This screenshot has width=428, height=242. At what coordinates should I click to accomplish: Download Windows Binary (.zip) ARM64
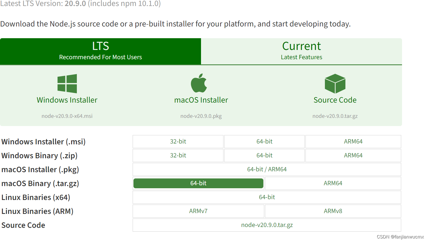pos(353,156)
